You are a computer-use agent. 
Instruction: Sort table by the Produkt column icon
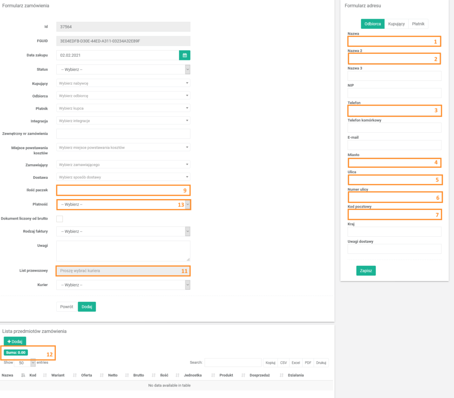click(x=242, y=375)
